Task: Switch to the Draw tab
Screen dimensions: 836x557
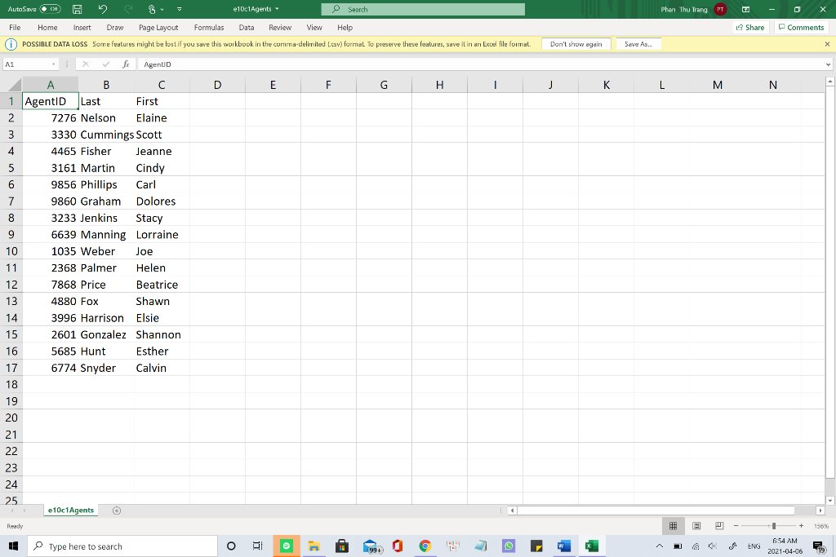Action: 114,27
